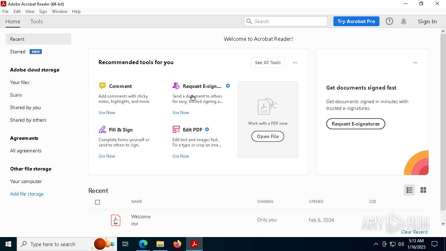
Task: Click the Edit PDF tool icon
Action: tap(176, 130)
